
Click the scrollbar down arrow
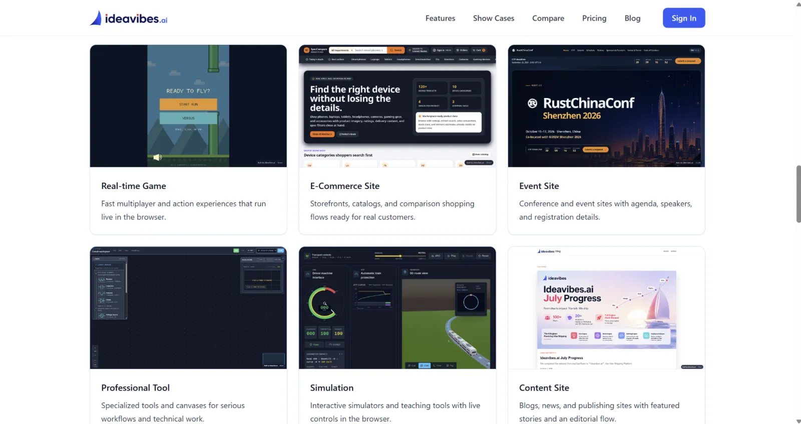(x=798, y=420)
